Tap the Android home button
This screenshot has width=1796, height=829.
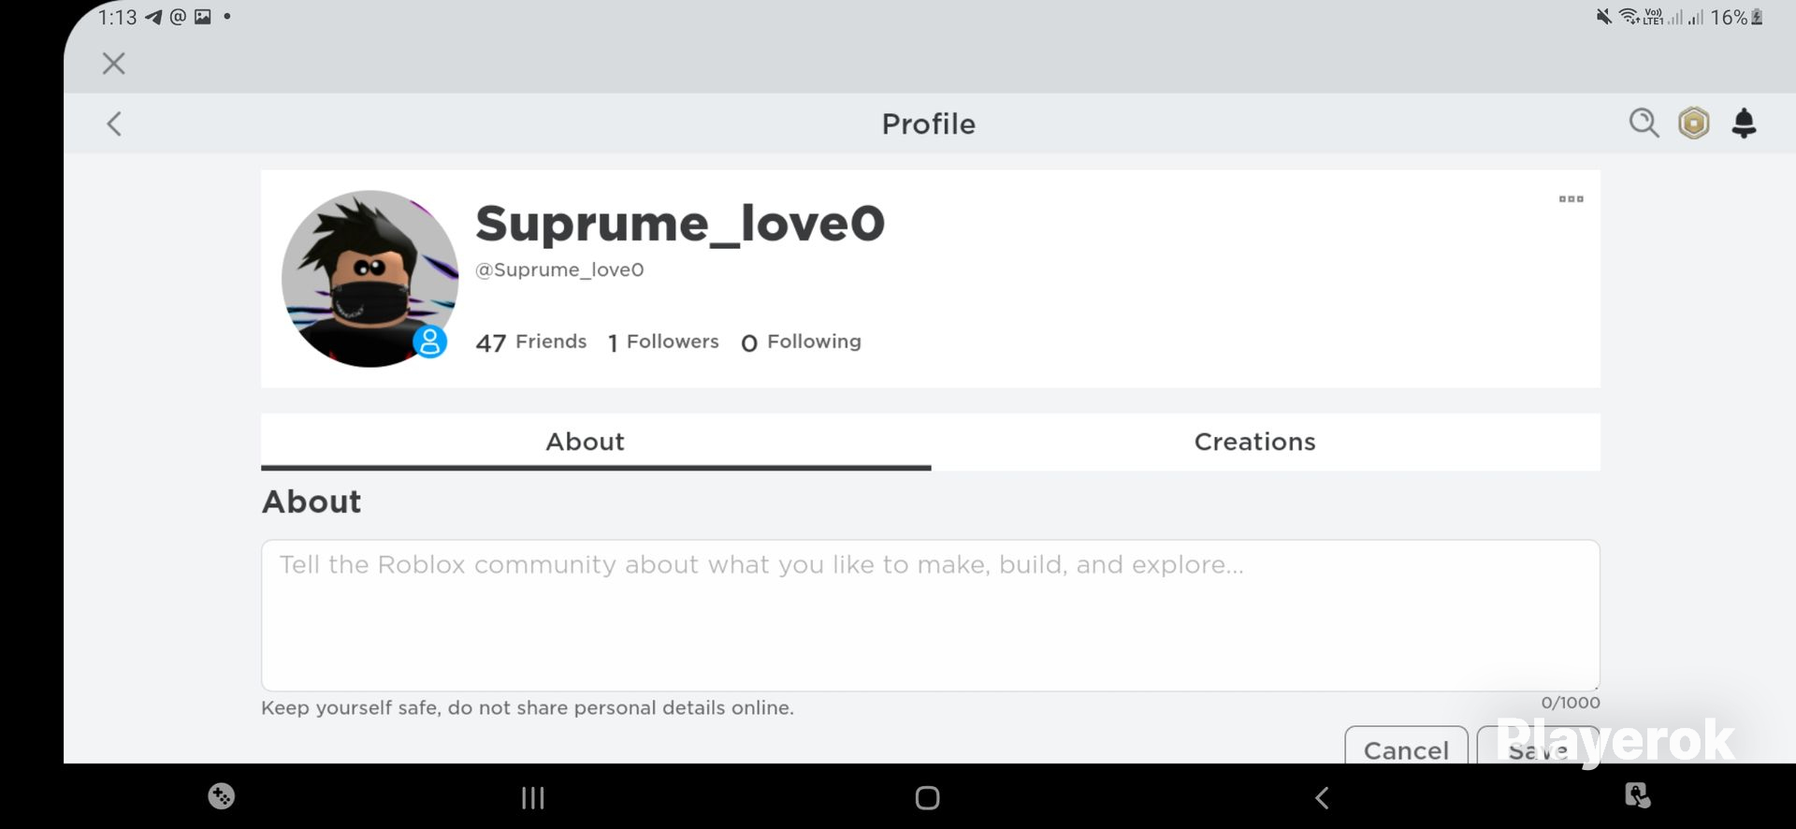coord(927,798)
